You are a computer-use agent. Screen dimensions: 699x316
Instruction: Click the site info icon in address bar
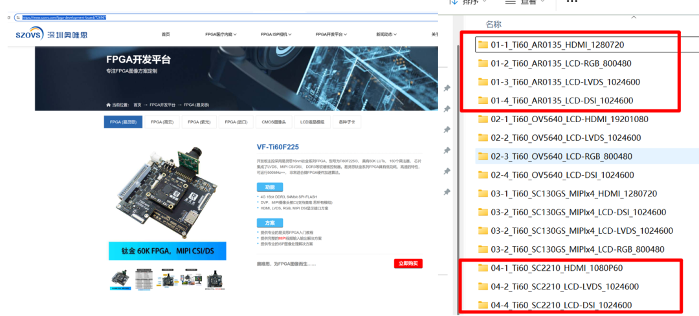18,17
